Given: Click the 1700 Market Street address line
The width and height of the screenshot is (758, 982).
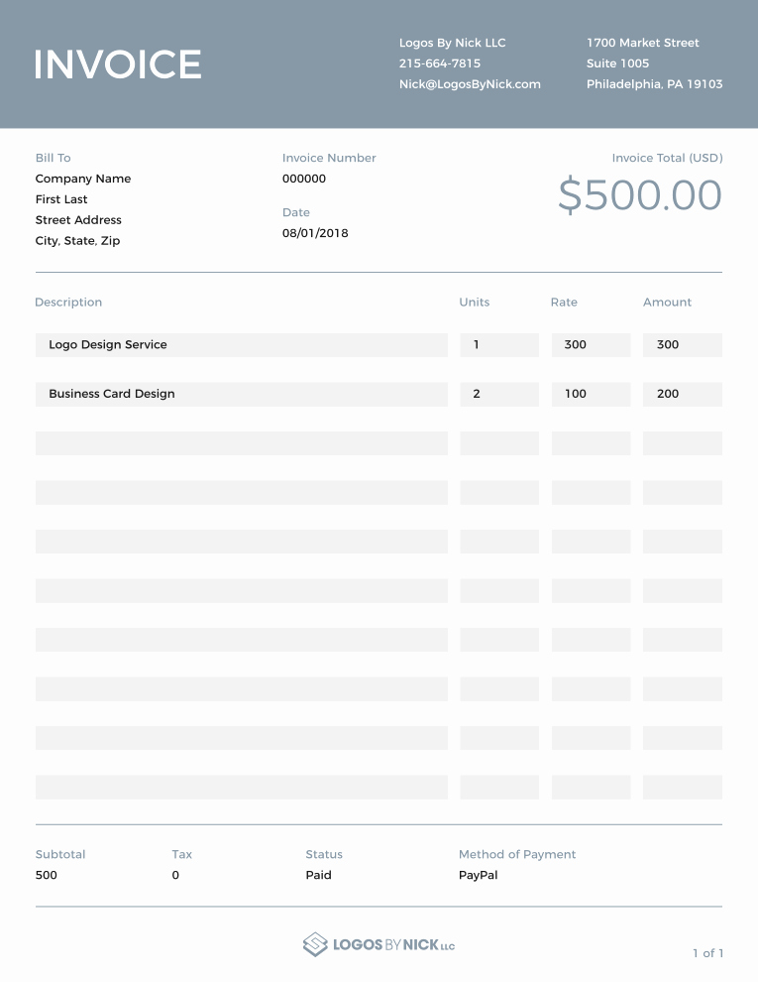Looking at the screenshot, I should tap(642, 43).
